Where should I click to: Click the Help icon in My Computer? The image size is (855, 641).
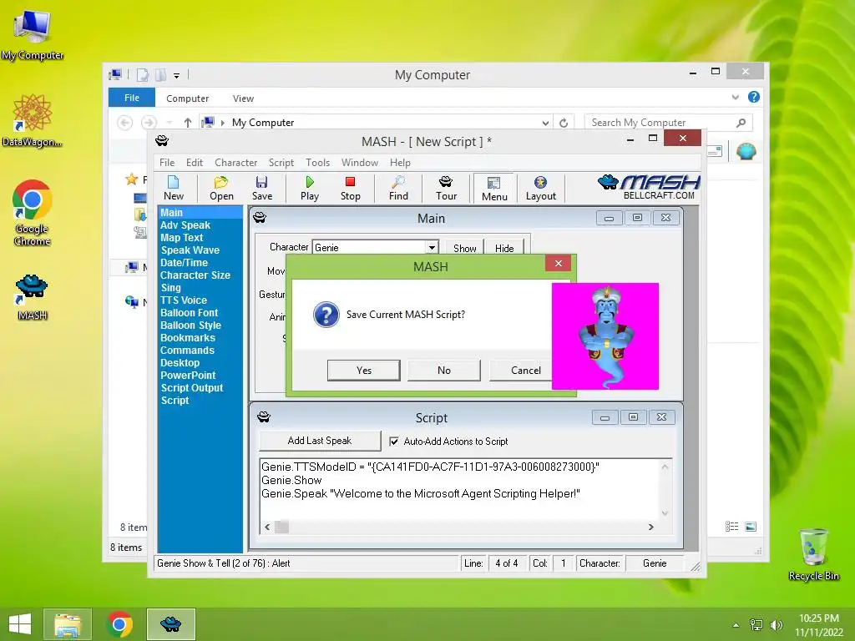(x=754, y=97)
